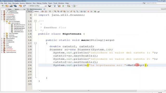Collapse the Source Packages node
166x93 pixels.
pos(4,21)
